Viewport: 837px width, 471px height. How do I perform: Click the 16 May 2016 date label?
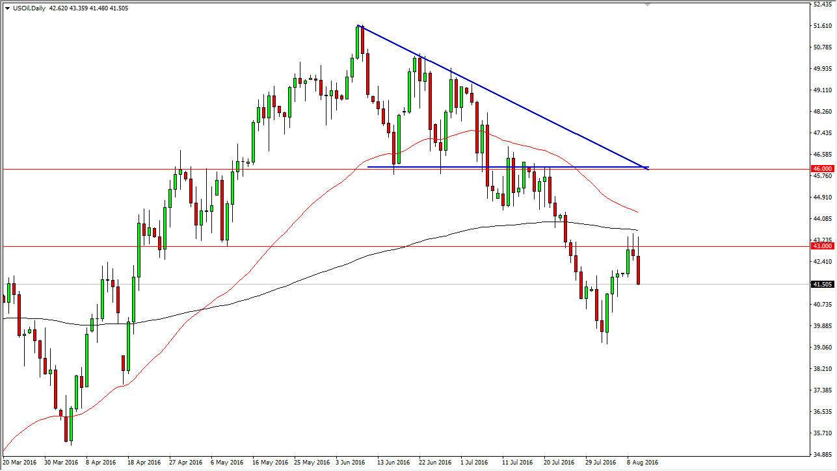(x=270, y=463)
